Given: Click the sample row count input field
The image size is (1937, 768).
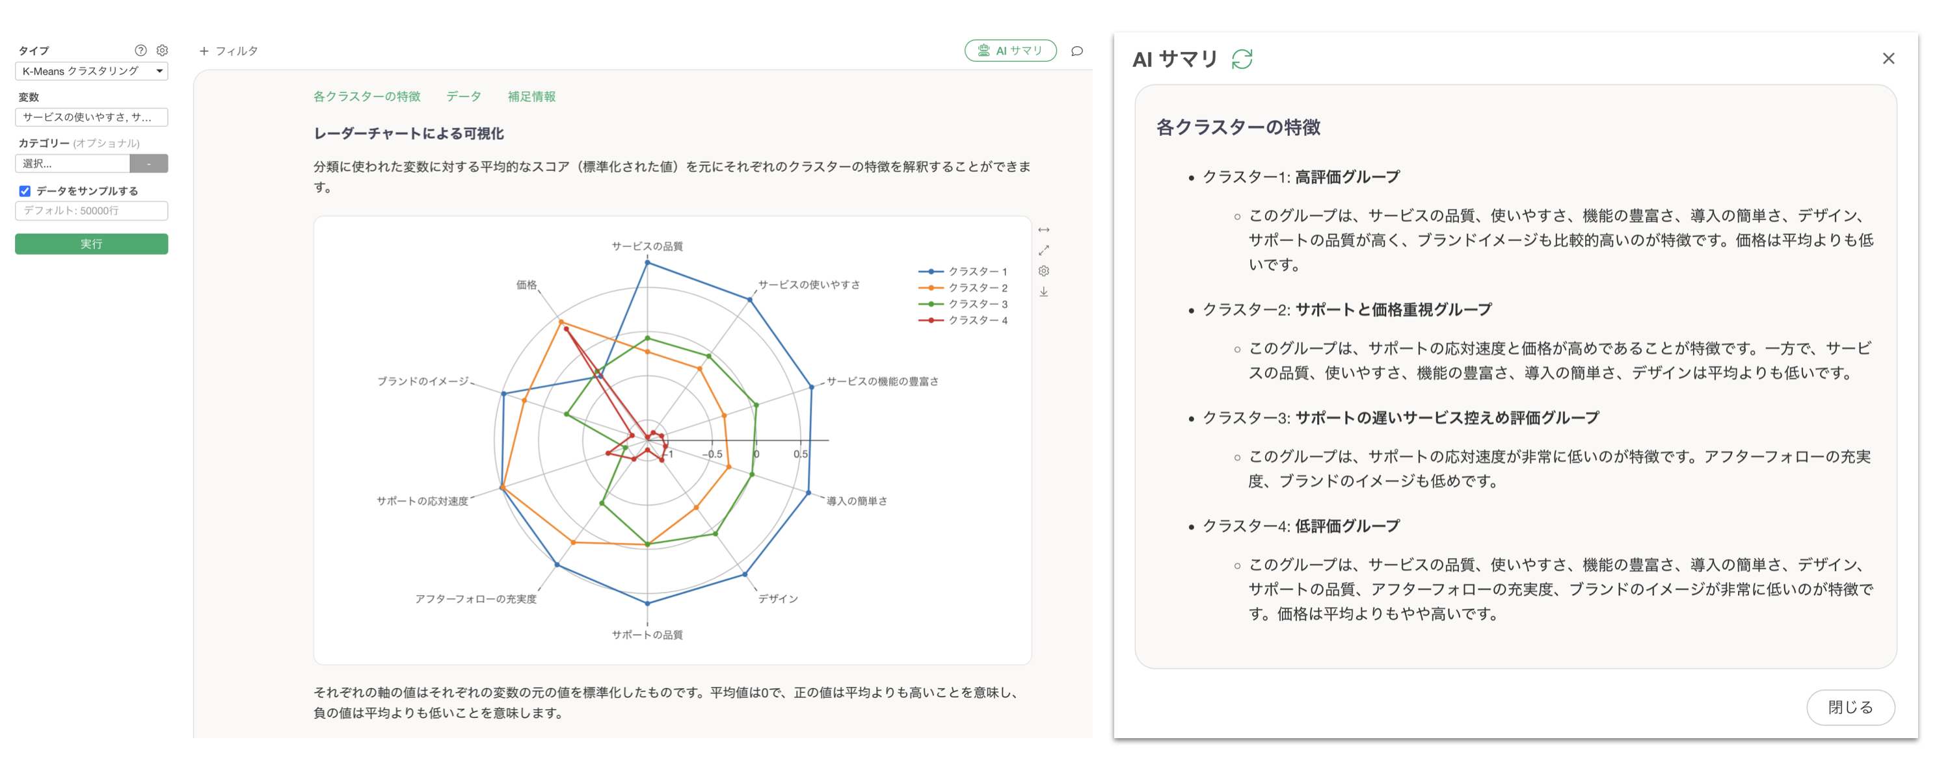Looking at the screenshot, I should [x=91, y=211].
